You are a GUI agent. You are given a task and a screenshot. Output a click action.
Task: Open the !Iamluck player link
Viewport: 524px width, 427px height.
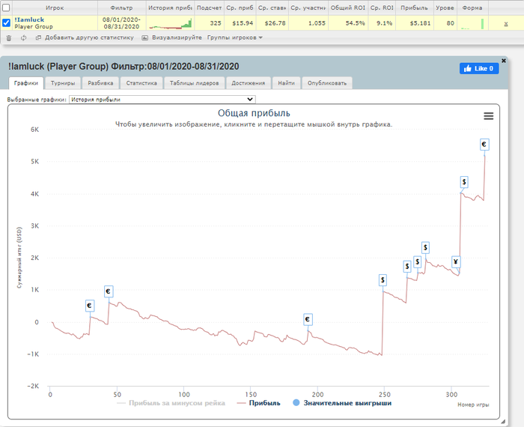pyautogui.click(x=29, y=19)
